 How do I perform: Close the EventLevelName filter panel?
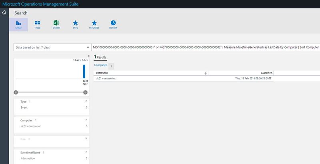[86, 152]
